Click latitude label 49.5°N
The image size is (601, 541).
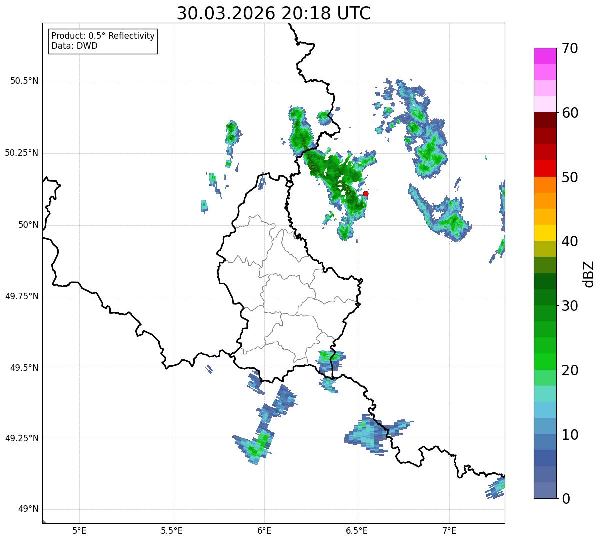(24, 368)
